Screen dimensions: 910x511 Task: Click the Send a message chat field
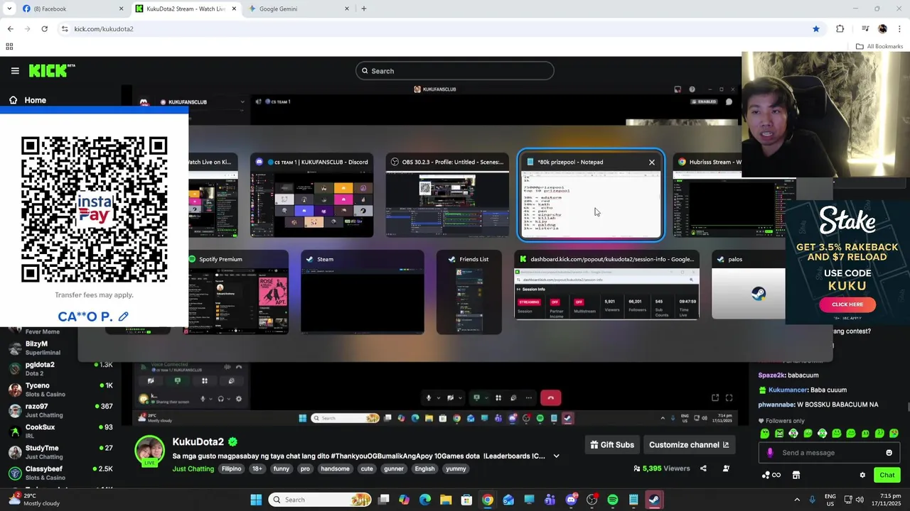click(828, 453)
